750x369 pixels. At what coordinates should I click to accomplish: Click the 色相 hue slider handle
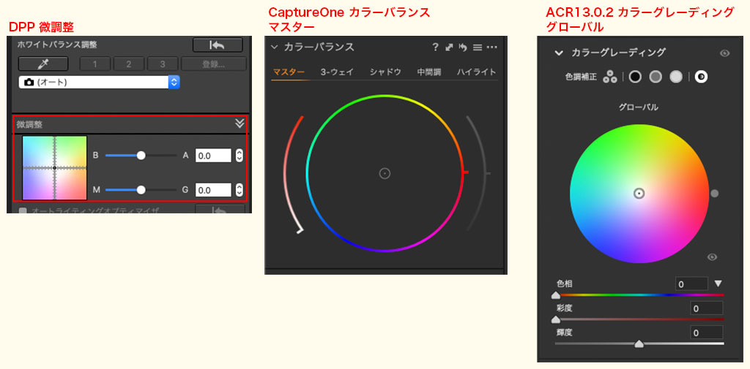tap(556, 295)
